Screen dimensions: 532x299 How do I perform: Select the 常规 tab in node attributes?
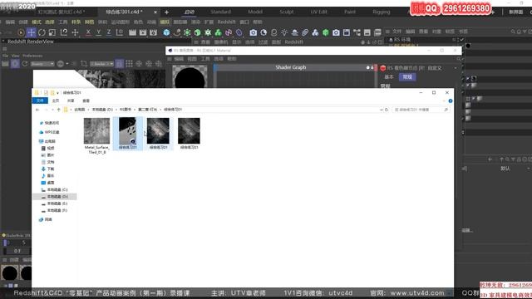coord(407,77)
